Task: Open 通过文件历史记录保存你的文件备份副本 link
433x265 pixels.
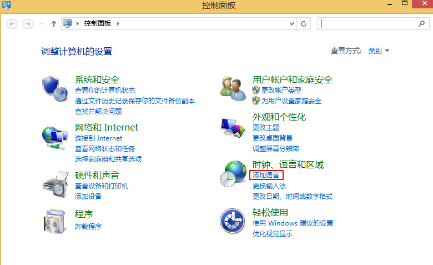Action: (135, 101)
